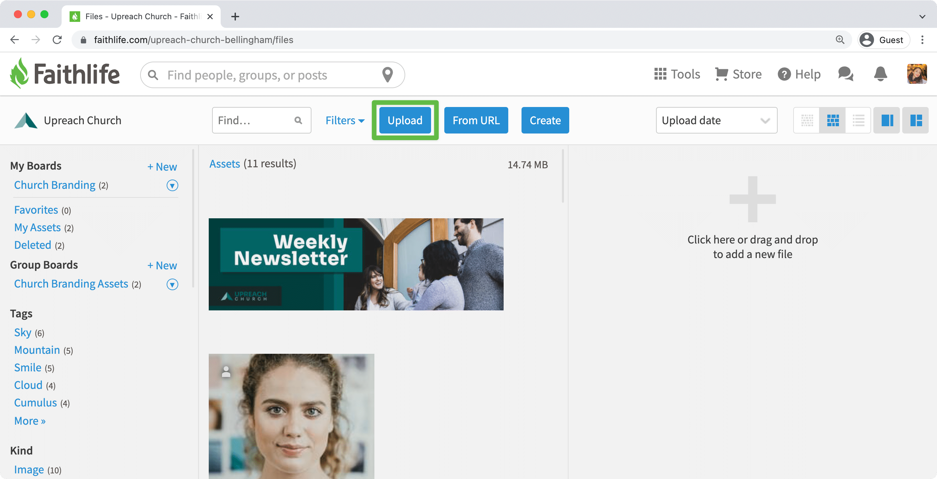
Task: Click magnifier icon in Find field
Action: click(x=298, y=120)
